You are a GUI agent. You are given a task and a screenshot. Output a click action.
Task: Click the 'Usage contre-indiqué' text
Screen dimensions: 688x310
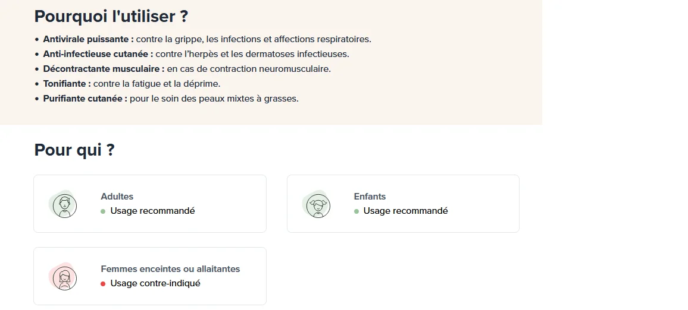click(155, 283)
